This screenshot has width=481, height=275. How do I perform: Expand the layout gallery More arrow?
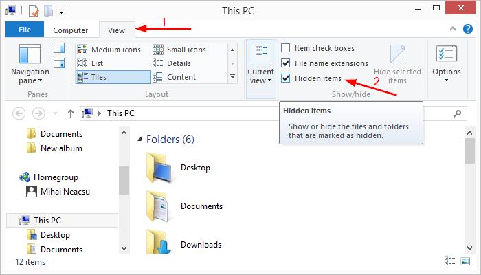coord(232,77)
